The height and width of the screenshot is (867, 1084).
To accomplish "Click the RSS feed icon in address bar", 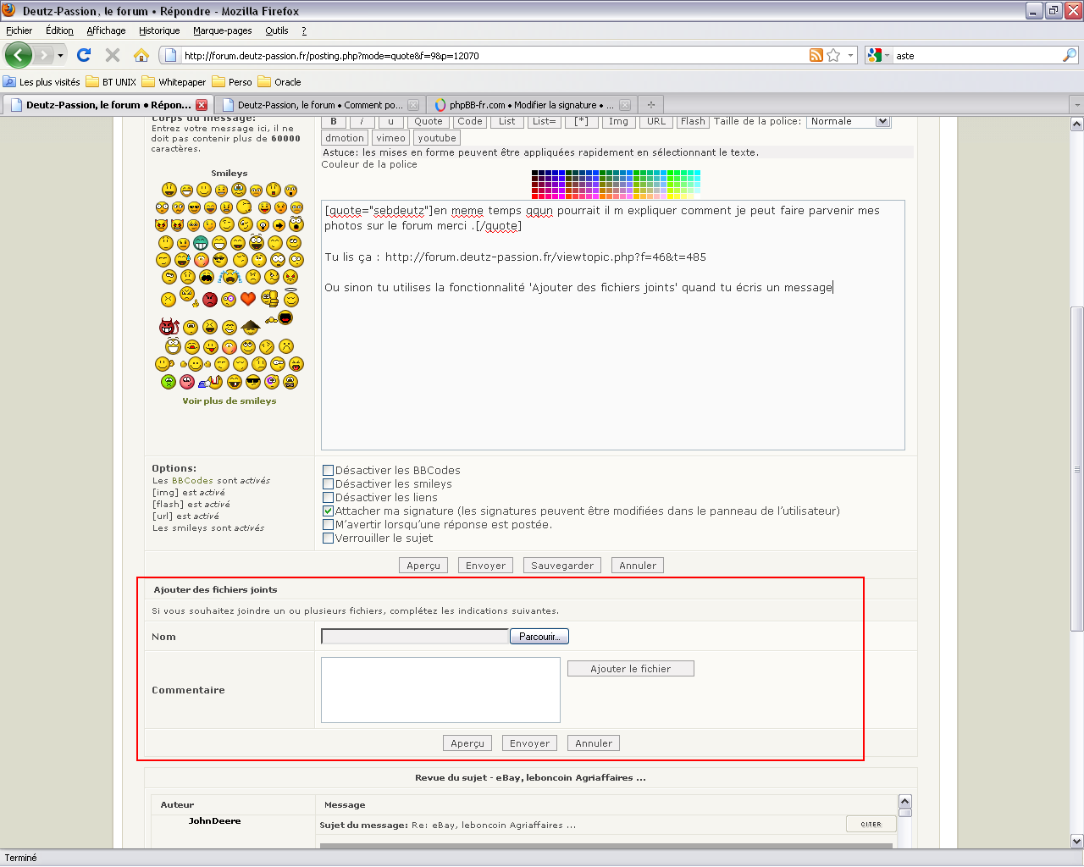I will (x=816, y=55).
